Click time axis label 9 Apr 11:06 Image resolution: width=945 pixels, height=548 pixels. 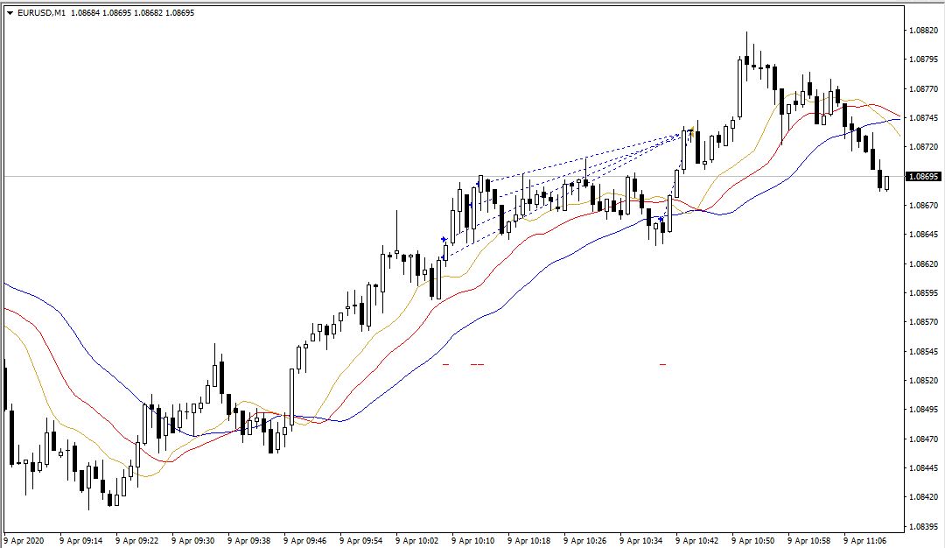point(865,541)
